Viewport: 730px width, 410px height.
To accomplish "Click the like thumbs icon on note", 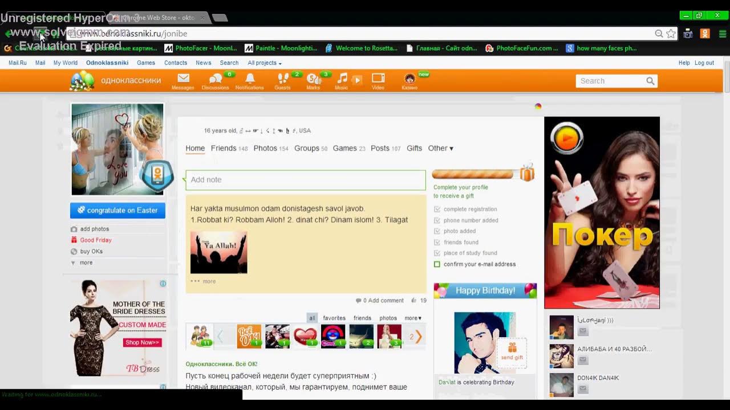I will (414, 301).
